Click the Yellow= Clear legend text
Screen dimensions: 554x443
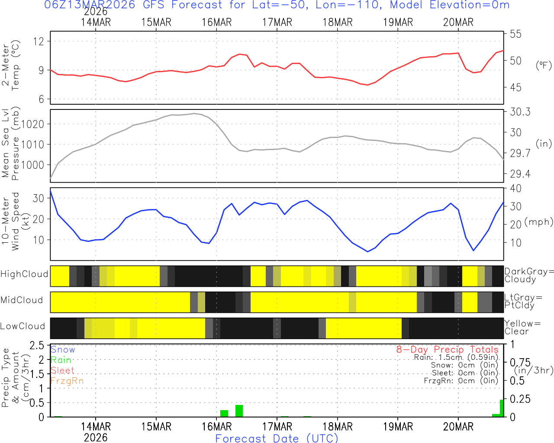(522, 327)
